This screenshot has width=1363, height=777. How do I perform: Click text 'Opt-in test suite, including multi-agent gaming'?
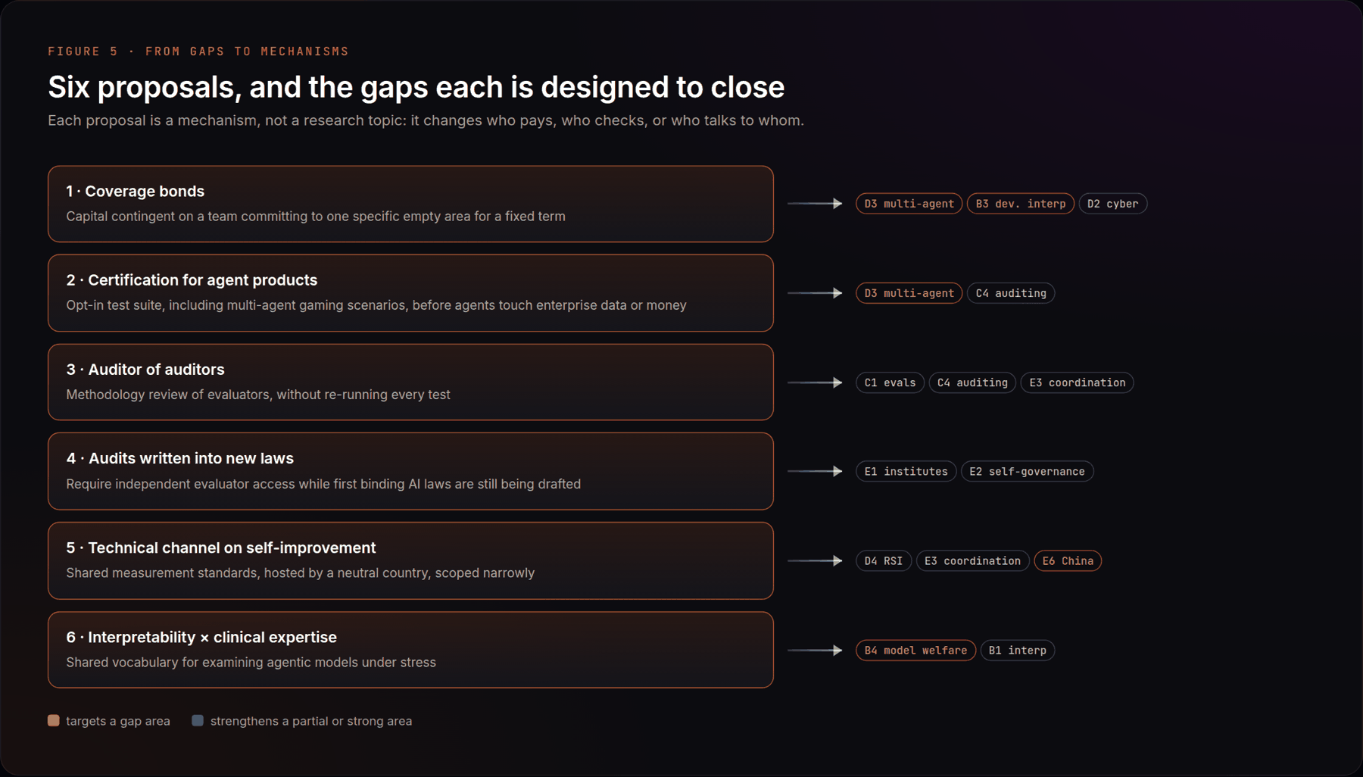(376, 305)
